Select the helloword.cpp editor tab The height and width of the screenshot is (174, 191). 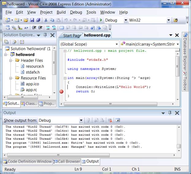pyautogui.click(x=97, y=35)
